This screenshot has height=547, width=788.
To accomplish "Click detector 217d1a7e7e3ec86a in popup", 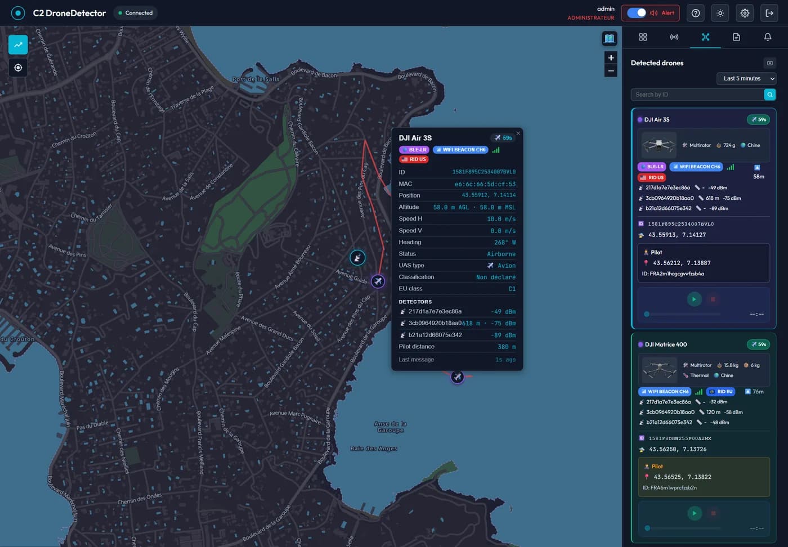I will [435, 311].
